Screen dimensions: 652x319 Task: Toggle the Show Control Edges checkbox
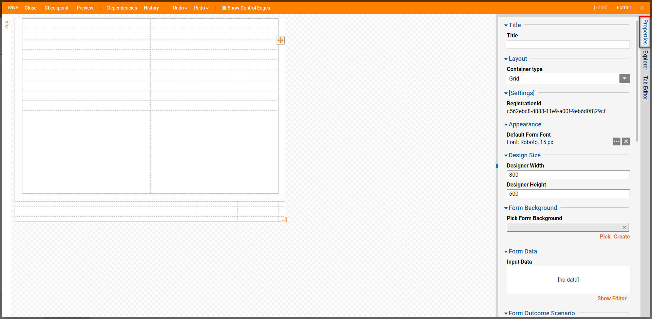(224, 8)
